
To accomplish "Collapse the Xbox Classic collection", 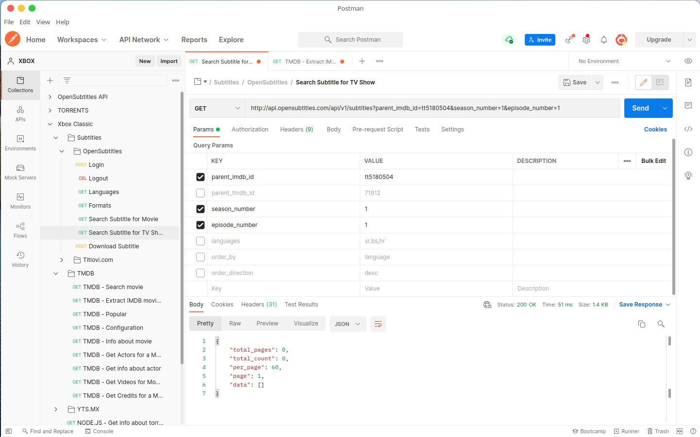I will (x=50, y=124).
